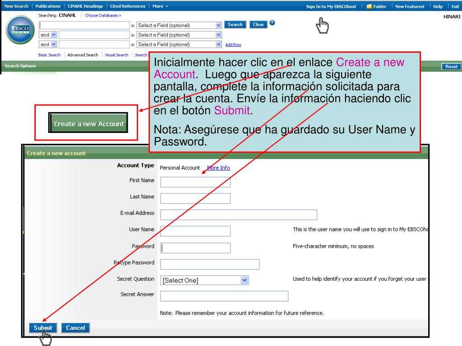Click the User Name field

tap(195, 231)
